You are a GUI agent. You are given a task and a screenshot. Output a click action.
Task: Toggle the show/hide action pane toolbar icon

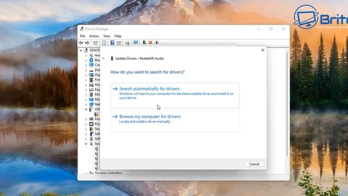(x=119, y=42)
